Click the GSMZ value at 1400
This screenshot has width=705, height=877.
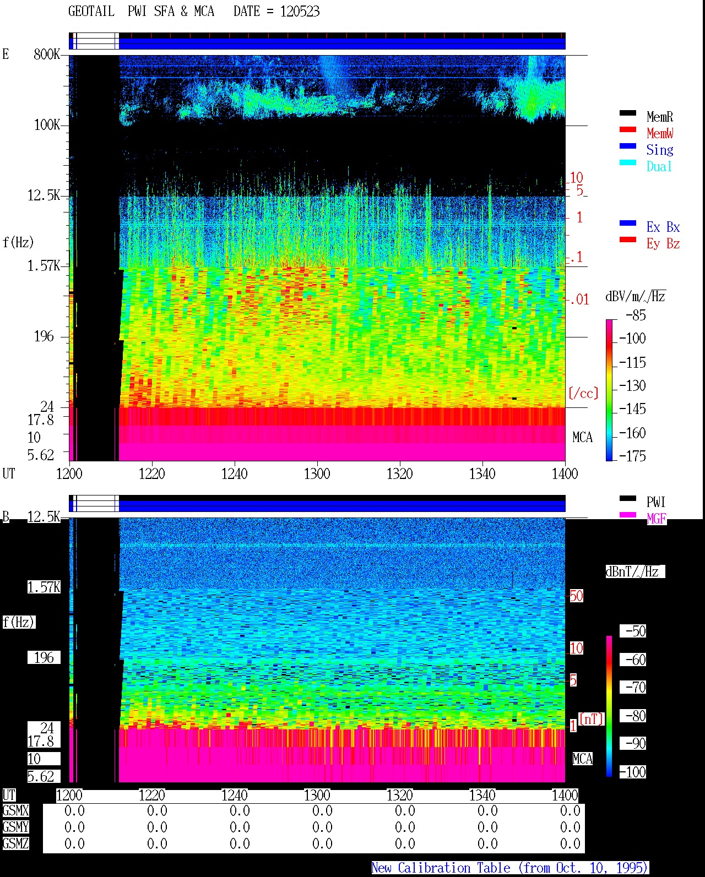pos(570,843)
